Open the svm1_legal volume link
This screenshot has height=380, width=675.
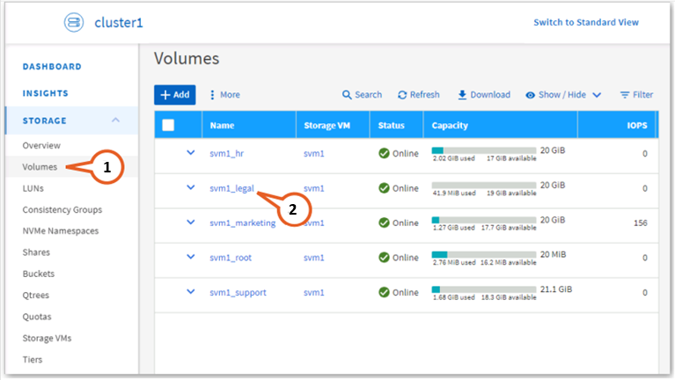[231, 188]
